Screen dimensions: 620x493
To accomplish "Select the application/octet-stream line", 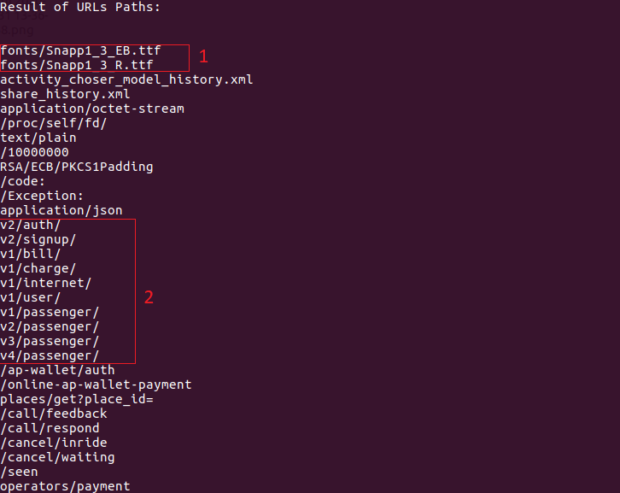I will click(92, 109).
